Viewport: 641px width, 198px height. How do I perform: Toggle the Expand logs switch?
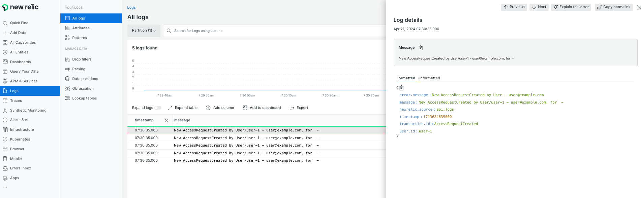pos(158,108)
